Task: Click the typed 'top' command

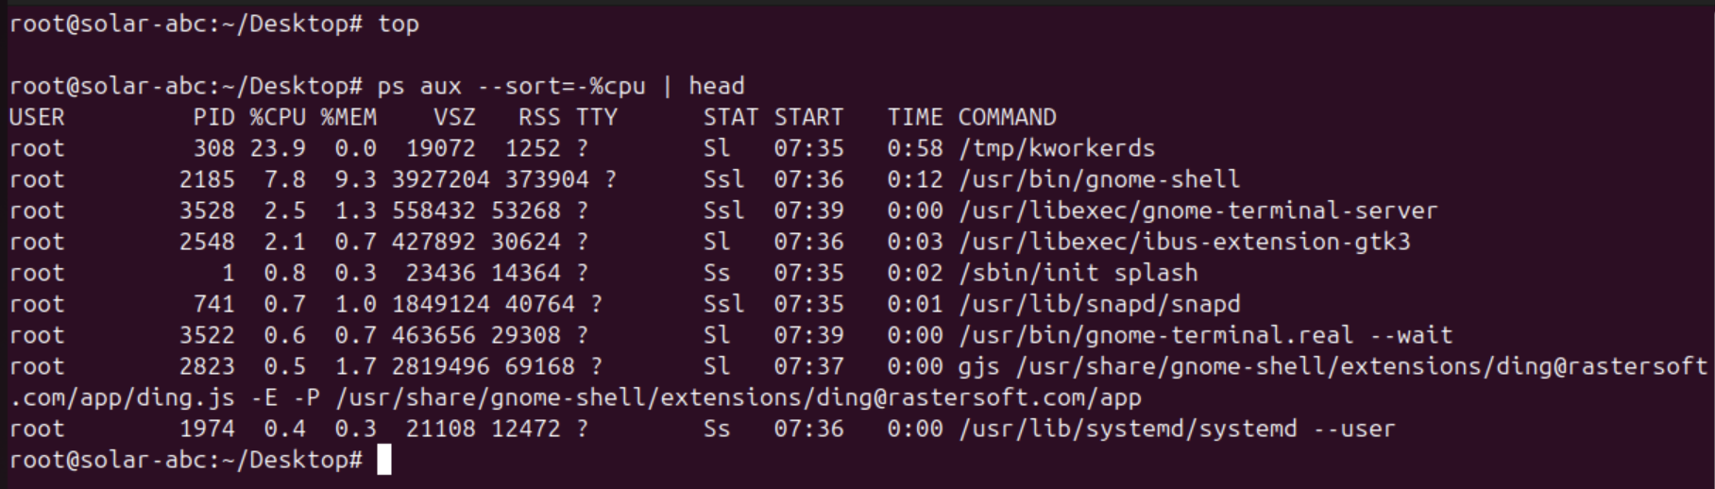Action: (398, 24)
